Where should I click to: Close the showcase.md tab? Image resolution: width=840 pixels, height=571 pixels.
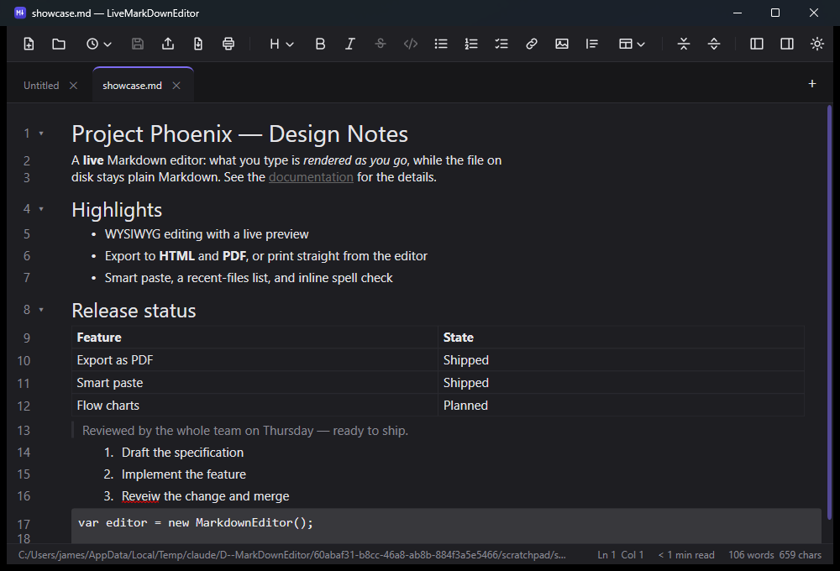[176, 86]
